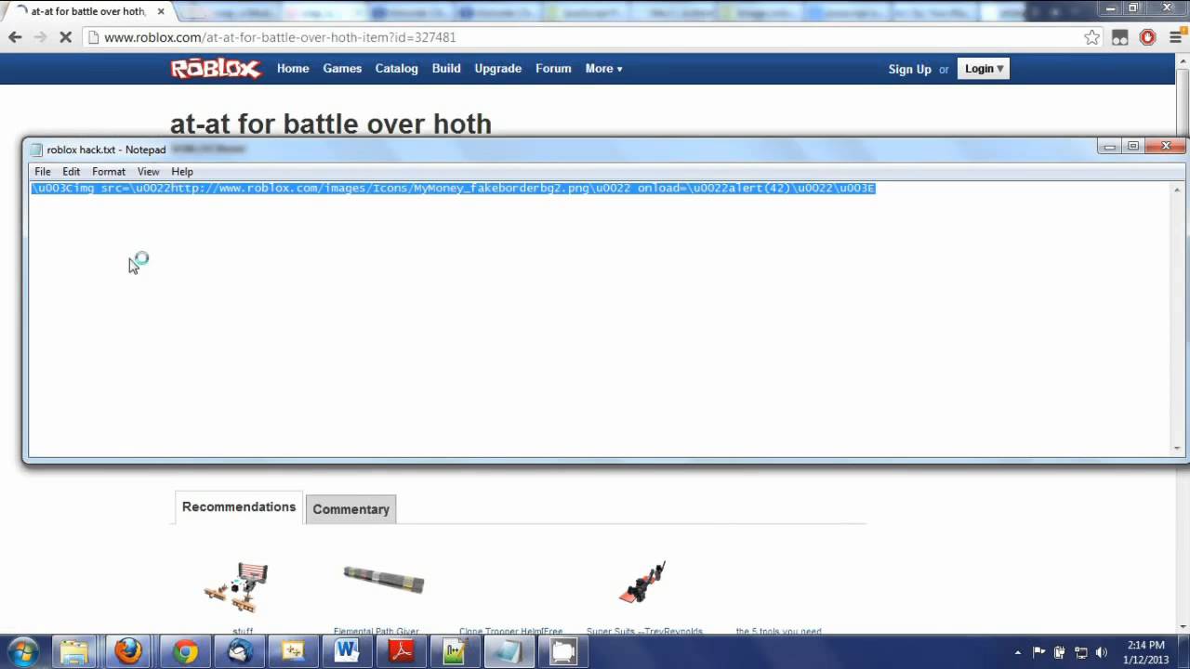Click the highlighted text in Notepad
The image size is (1190, 669).
(454, 189)
